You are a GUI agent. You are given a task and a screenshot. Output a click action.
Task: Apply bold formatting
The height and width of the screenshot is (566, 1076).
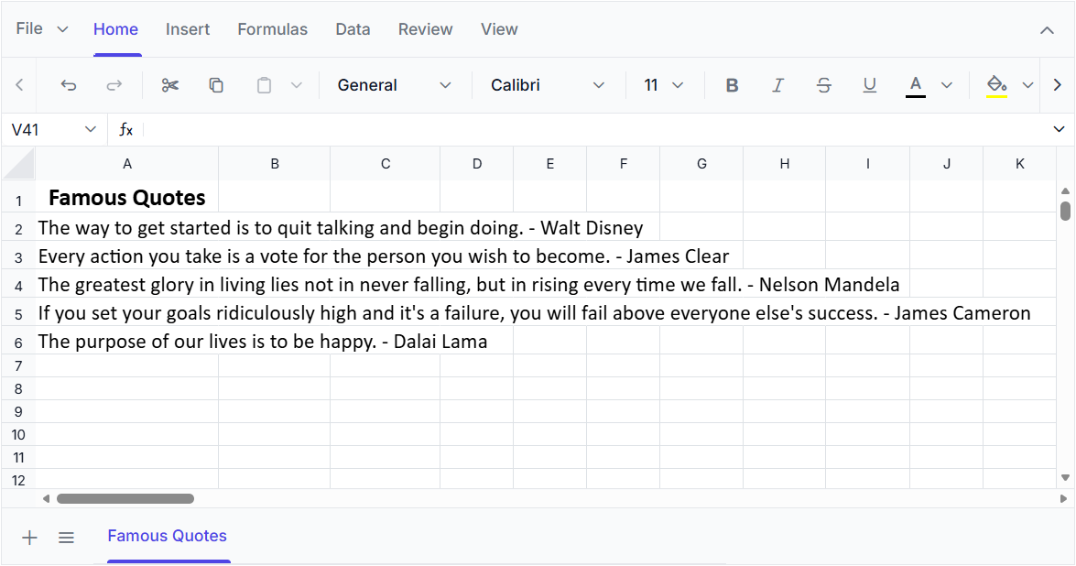pos(732,85)
